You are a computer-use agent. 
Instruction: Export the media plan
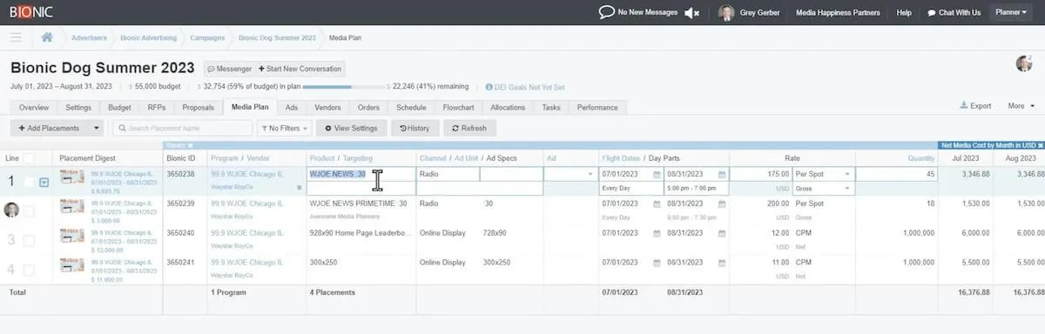tap(976, 106)
